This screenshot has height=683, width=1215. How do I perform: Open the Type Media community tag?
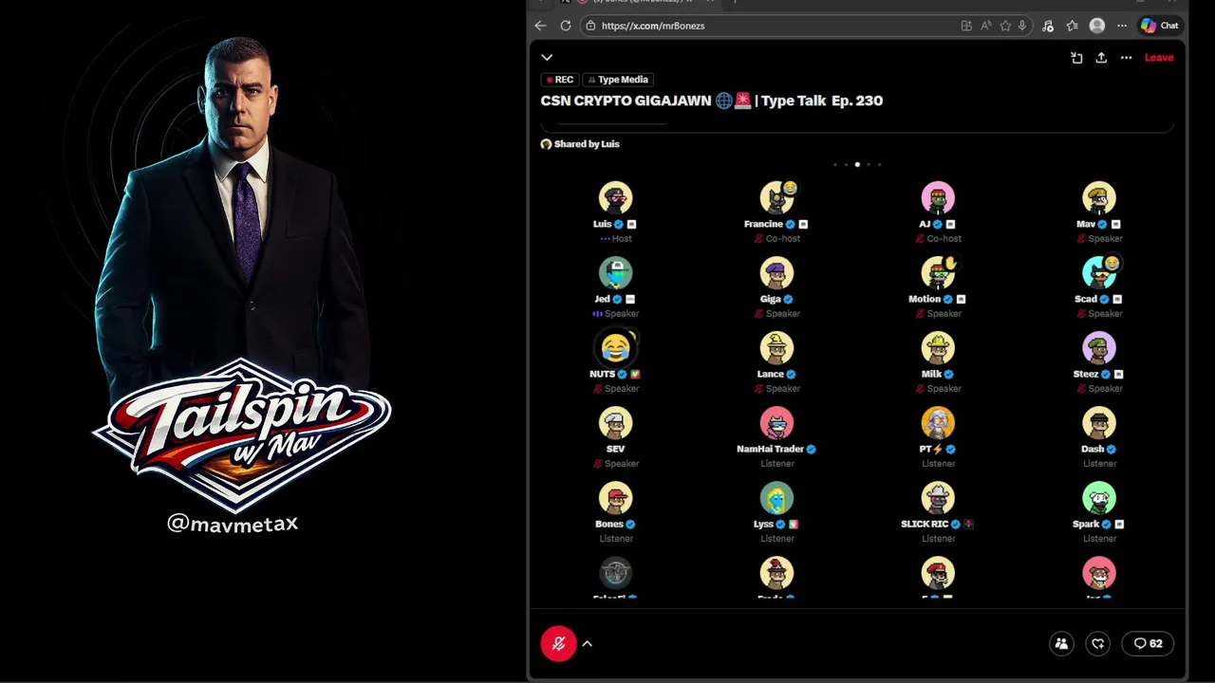point(617,80)
